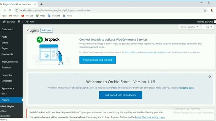Viewport: 216px width, 121px height.
Task: Open YouTube bookmark
Action: (x=27, y=16)
